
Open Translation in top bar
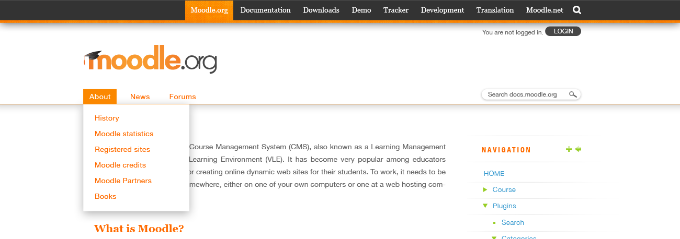[x=495, y=10]
